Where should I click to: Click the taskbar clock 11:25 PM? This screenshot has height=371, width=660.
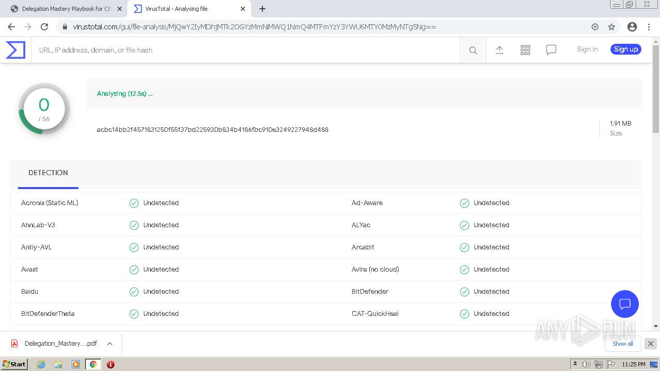coord(634,364)
